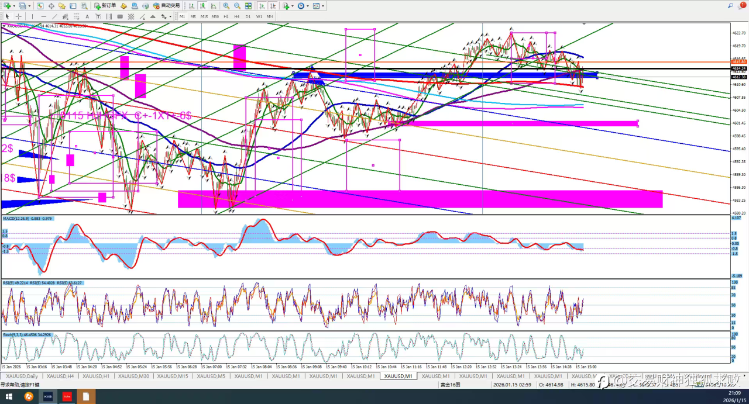Select the text label T tool
This screenshot has height=404, width=749.
pos(98,16)
